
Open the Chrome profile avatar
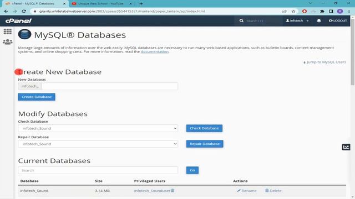coord(340,11)
